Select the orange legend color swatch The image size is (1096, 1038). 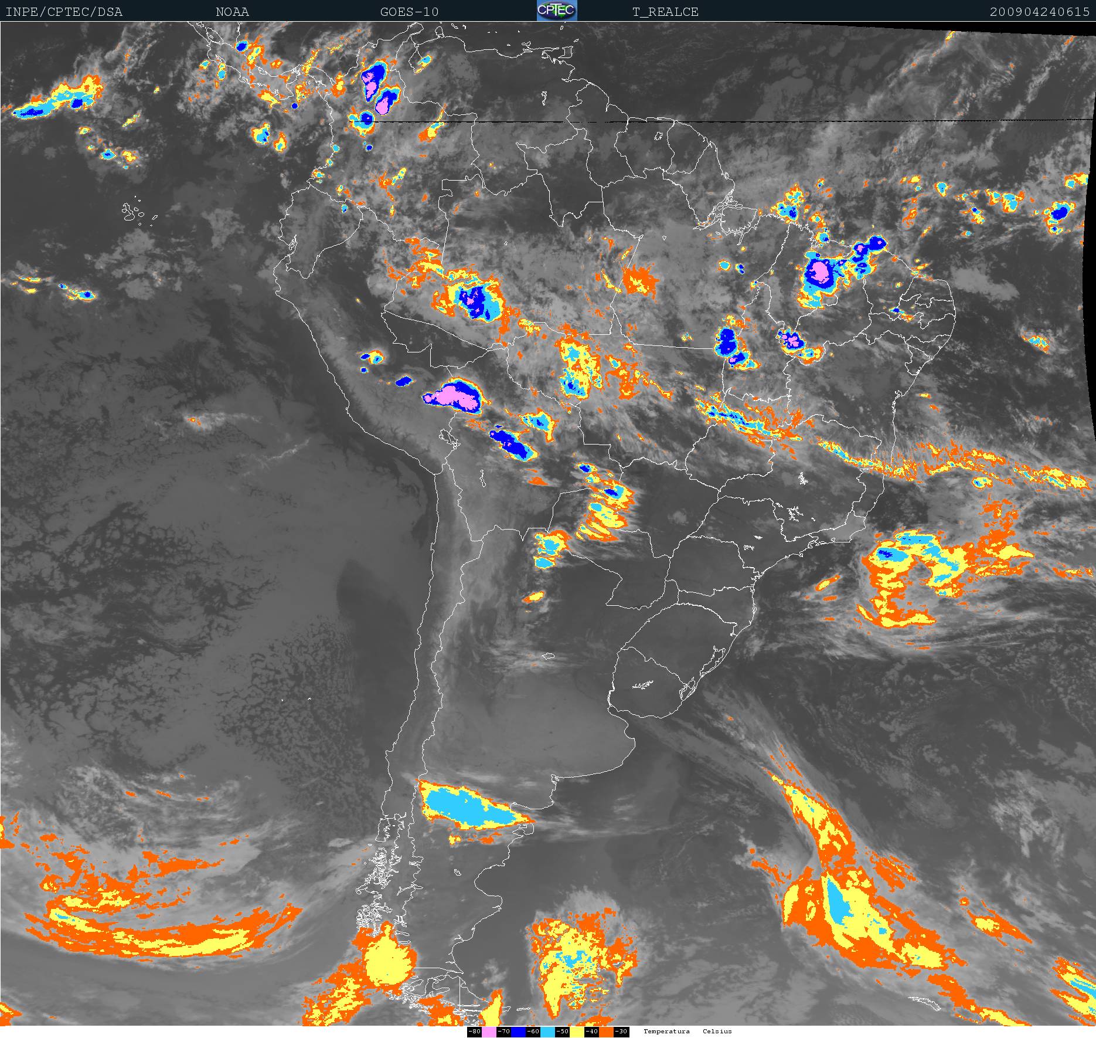[606, 1032]
